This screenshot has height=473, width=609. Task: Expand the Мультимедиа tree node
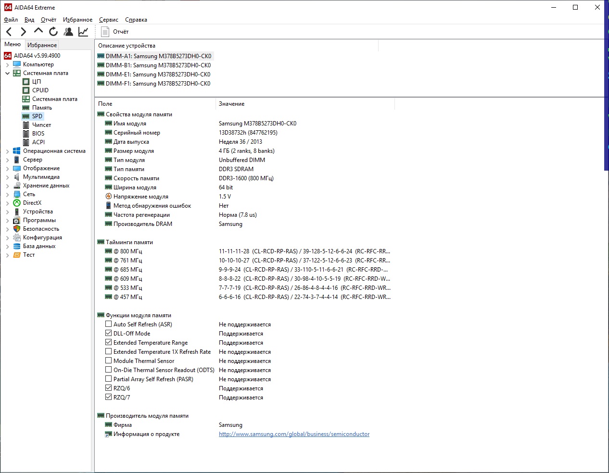pos(8,177)
